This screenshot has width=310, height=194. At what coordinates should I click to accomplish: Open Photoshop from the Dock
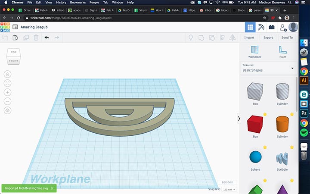304,113
